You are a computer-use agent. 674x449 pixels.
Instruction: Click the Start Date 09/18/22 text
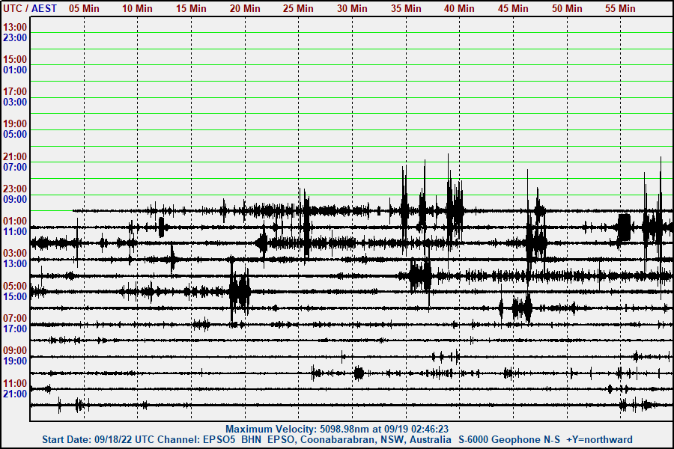[83, 439]
